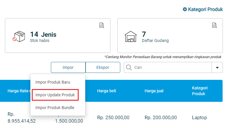Sort by Harga beli column header
Screen dimensions: 233x129
click(107, 91)
